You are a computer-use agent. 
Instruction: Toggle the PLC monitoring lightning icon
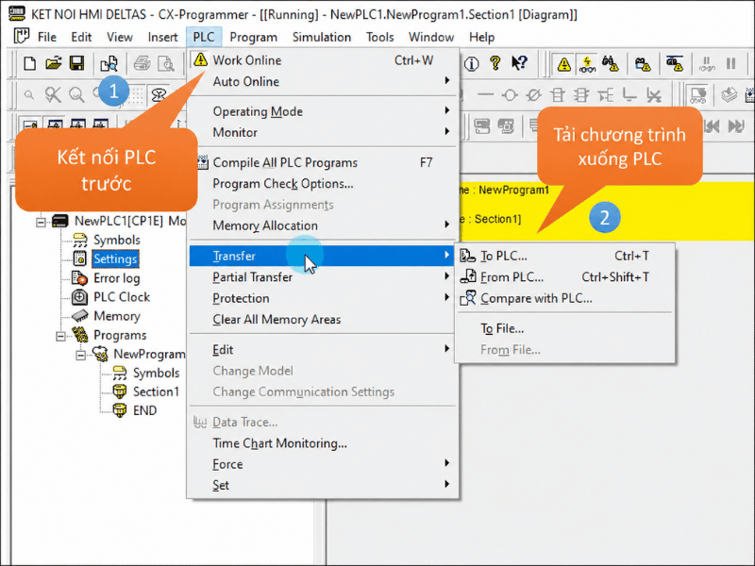click(587, 64)
